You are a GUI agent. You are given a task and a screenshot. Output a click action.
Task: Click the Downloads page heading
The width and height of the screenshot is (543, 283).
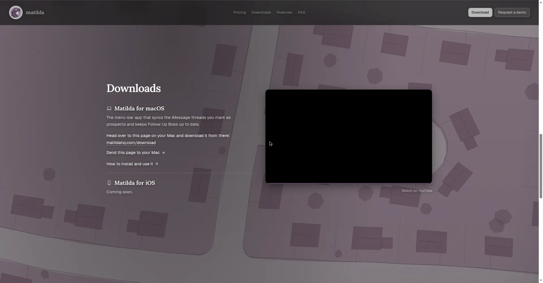coord(134,88)
